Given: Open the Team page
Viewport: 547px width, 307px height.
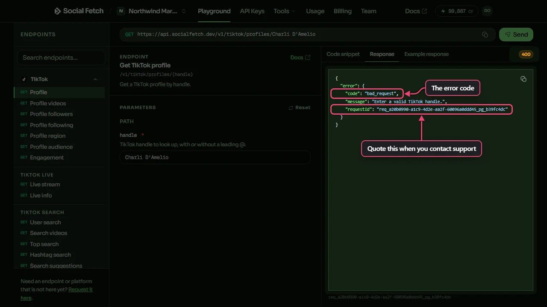Looking at the screenshot, I should point(368,11).
